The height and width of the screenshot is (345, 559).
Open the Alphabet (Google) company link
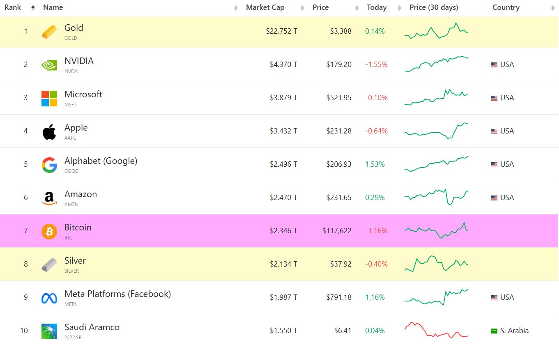coord(101,161)
